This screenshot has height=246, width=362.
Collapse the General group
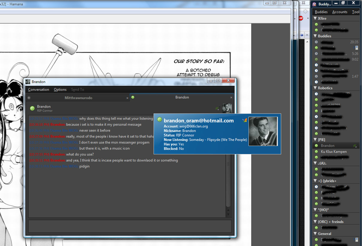[315, 233]
